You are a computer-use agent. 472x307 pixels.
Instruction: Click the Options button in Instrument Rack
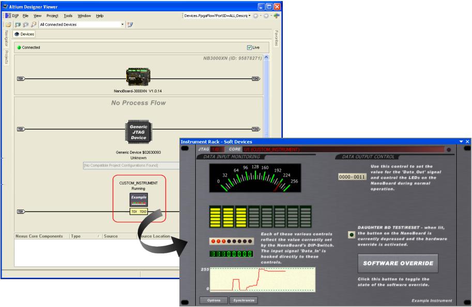pos(214,300)
